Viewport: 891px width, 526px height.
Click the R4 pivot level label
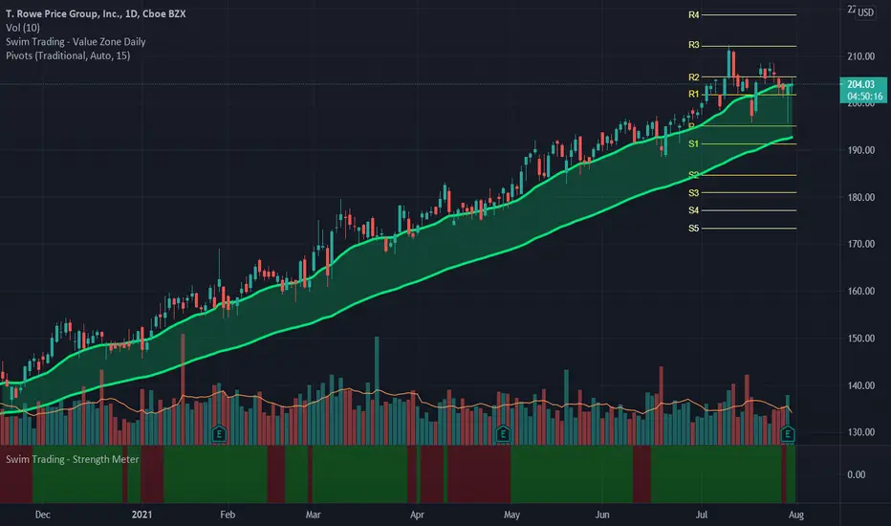tap(694, 14)
